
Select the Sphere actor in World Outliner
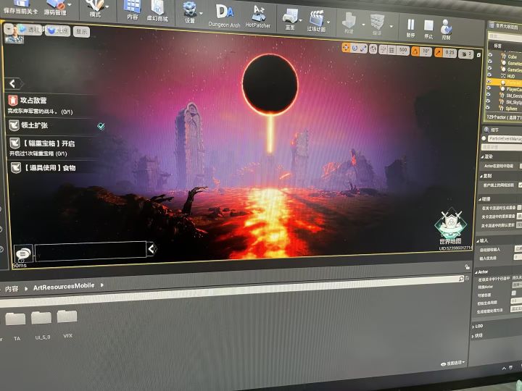[510, 109]
